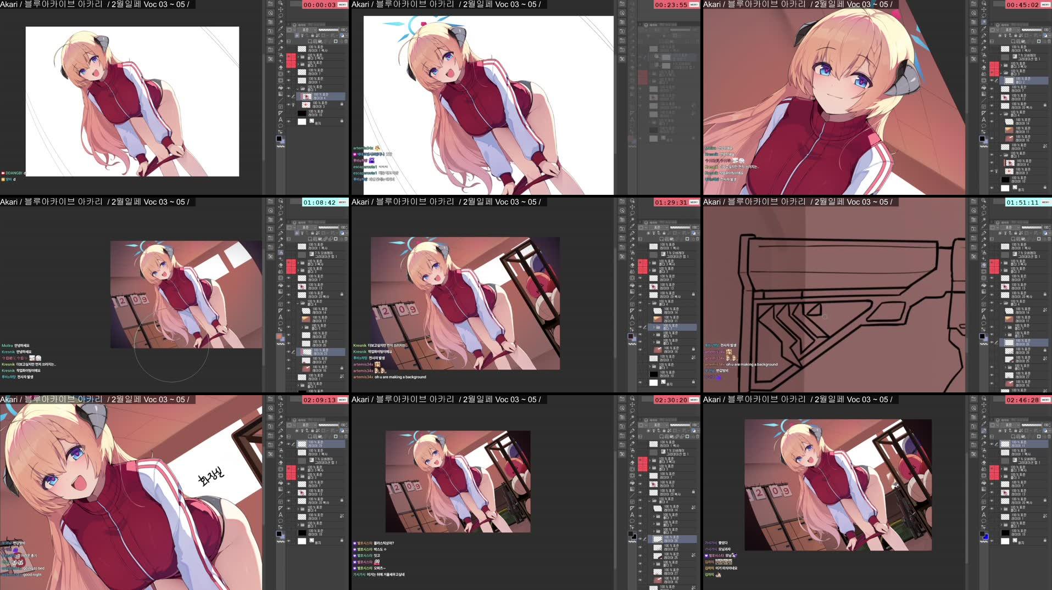Select the Move (hand) tool

[280, 9]
